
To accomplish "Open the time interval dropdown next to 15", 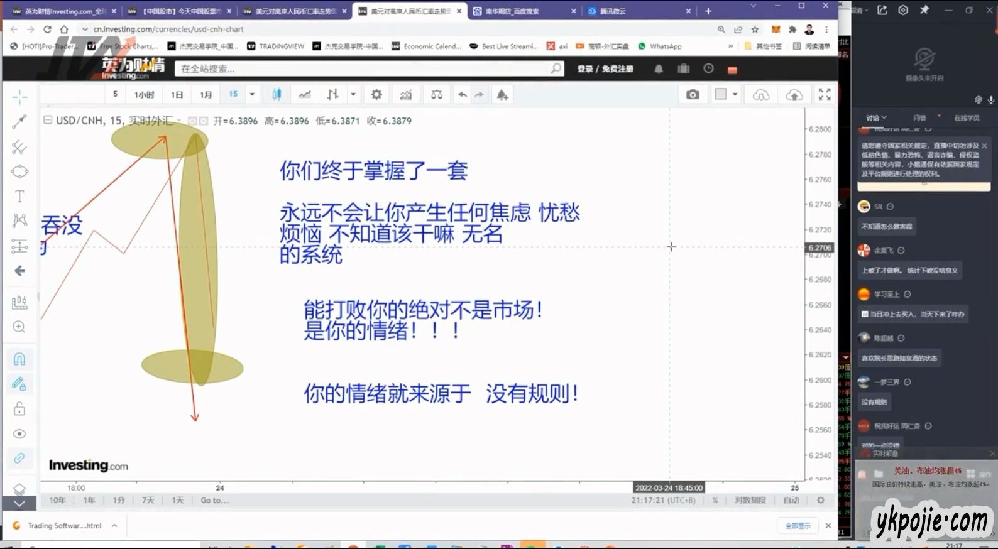I will point(252,95).
